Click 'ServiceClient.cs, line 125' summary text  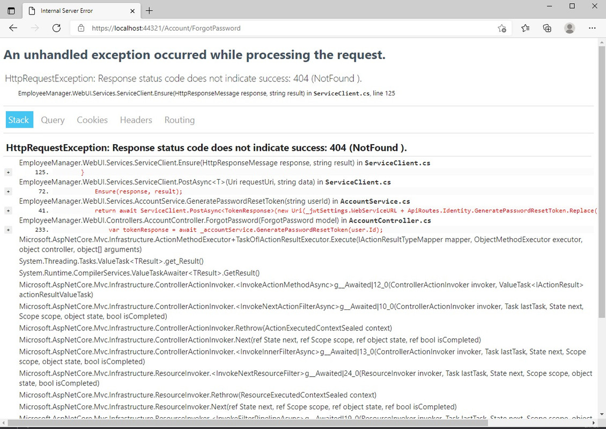(354, 93)
